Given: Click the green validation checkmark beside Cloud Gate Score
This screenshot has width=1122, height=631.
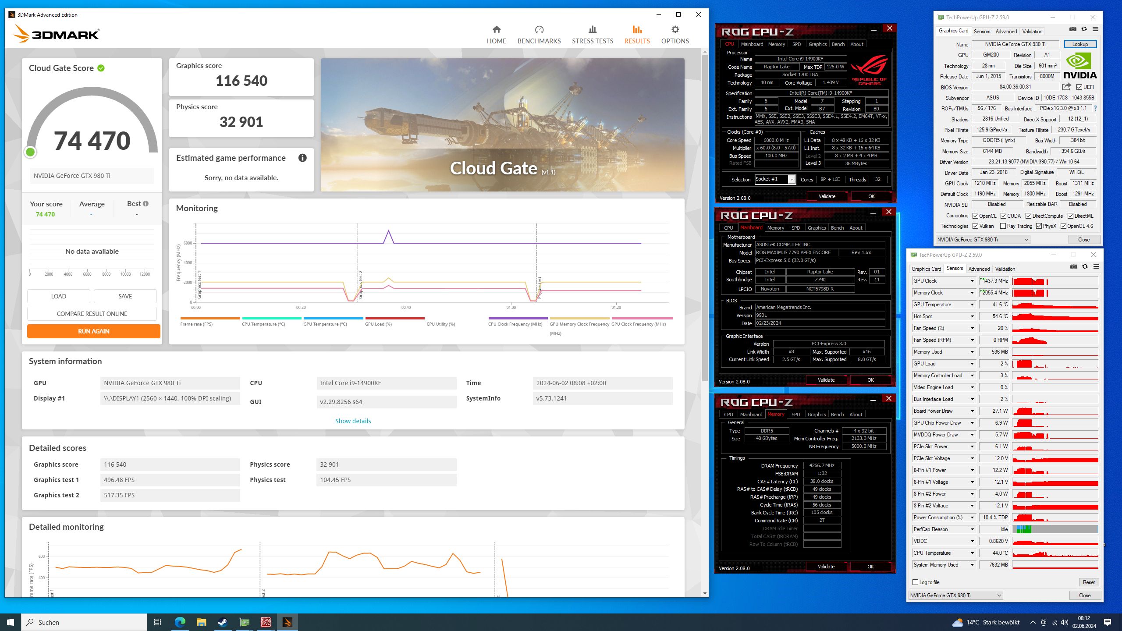Looking at the screenshot, I should 101,68.
